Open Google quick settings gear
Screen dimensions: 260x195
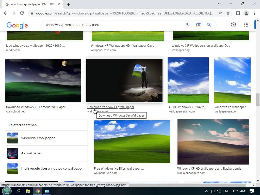point(234,25)
